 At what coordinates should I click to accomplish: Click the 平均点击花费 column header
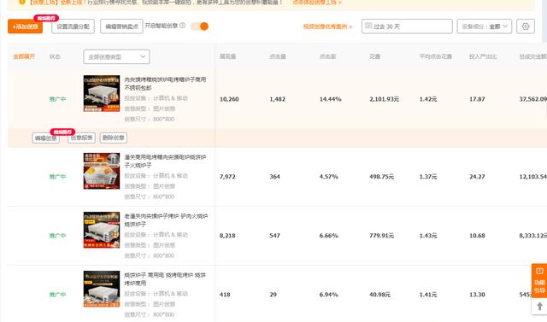tap(435, 56)
